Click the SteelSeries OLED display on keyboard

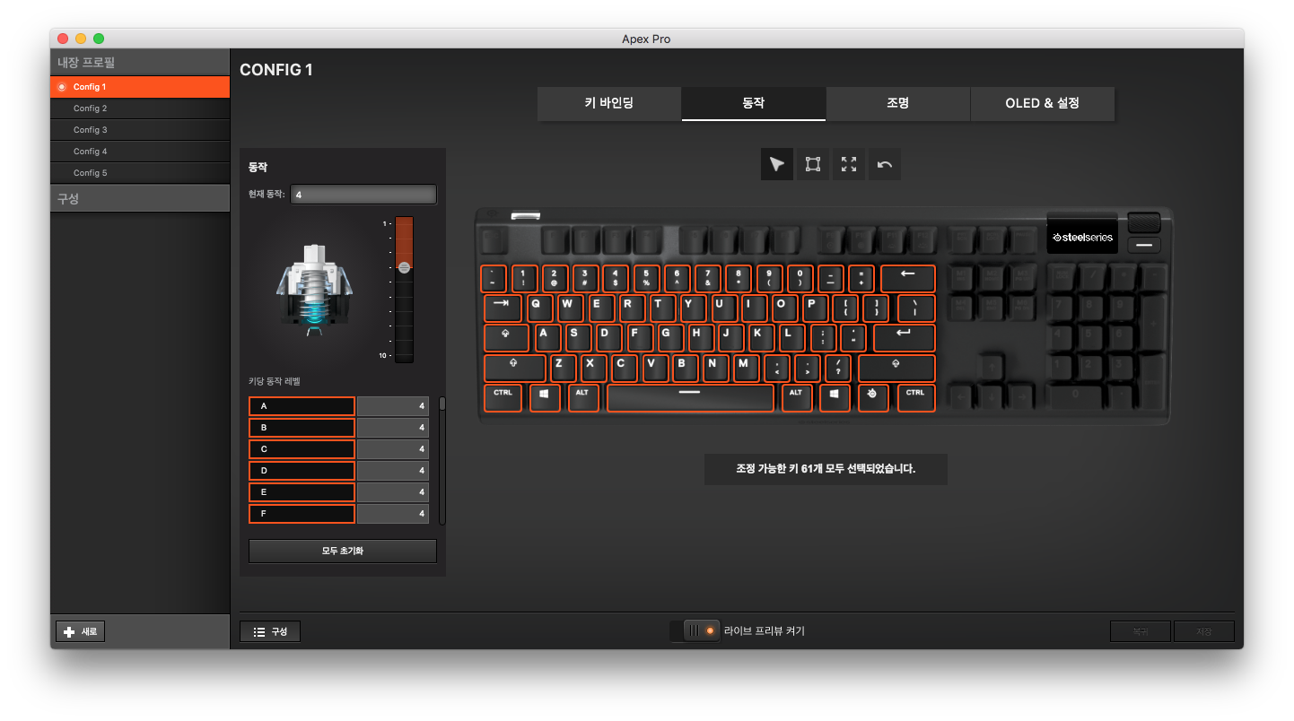pyautogui.click(x=1081, y=237)
